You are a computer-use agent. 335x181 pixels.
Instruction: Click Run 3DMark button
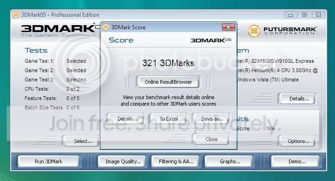[48, 161]
